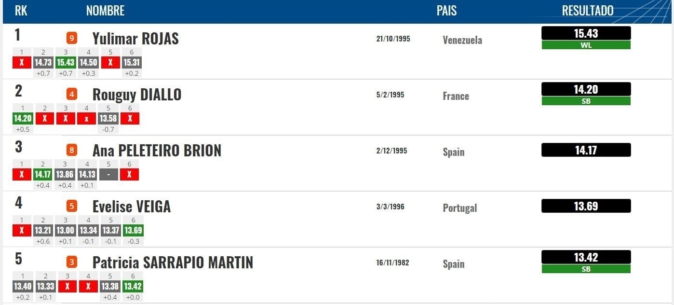Click Diallo's green SB label
The width and height of the screenshot is (674, 305).
586,101
